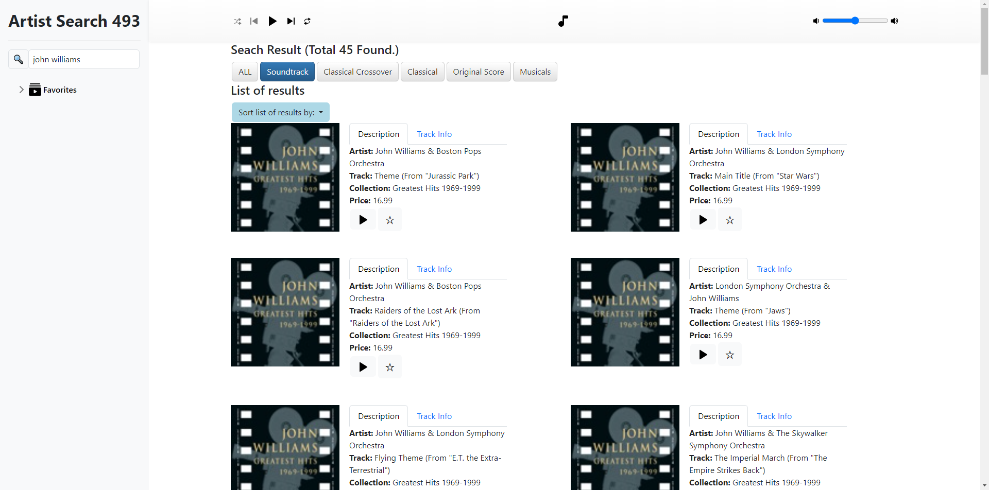Expand the Favorites tree chevron
Viewport: 989px width, 490px height.
21,90
